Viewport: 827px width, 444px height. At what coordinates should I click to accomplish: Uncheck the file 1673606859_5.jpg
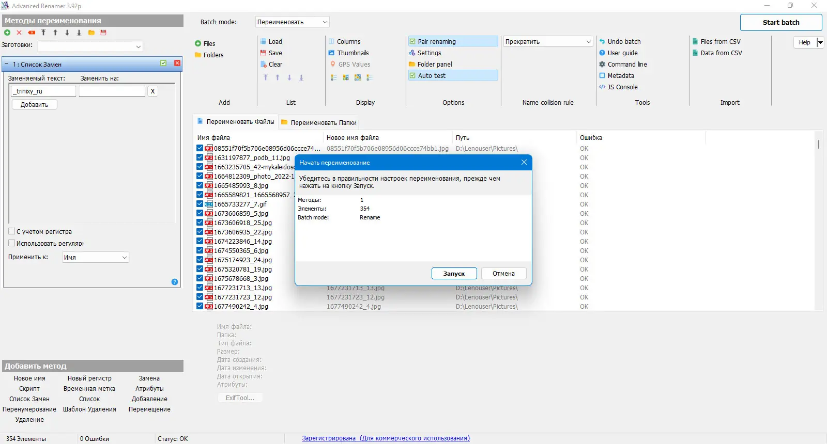200,213
